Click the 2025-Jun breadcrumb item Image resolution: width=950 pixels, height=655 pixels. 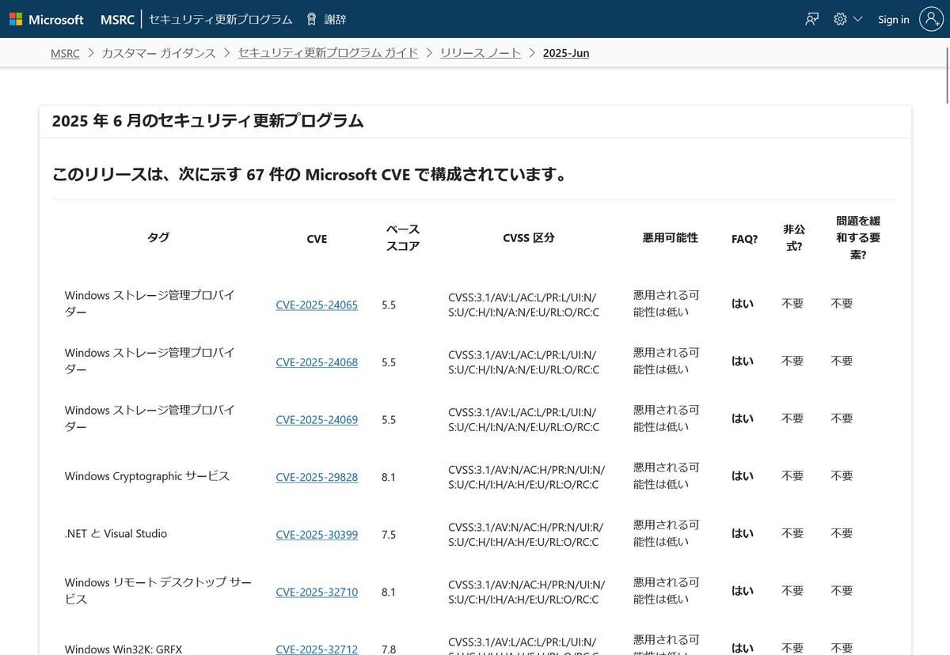click(x=566, y=53)
